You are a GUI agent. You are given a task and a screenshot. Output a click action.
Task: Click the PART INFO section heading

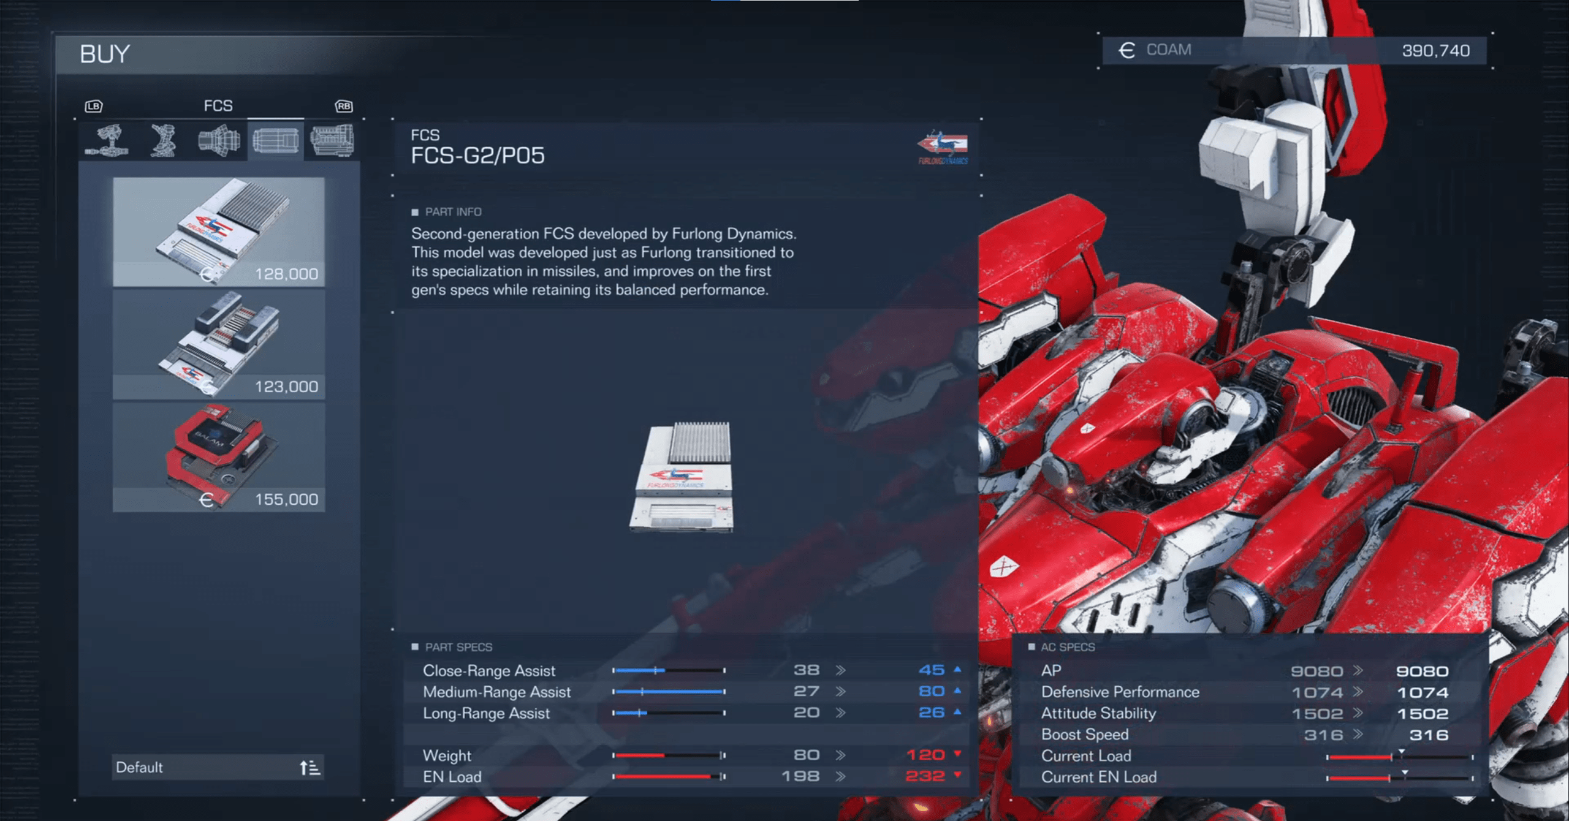click(453, 212)
